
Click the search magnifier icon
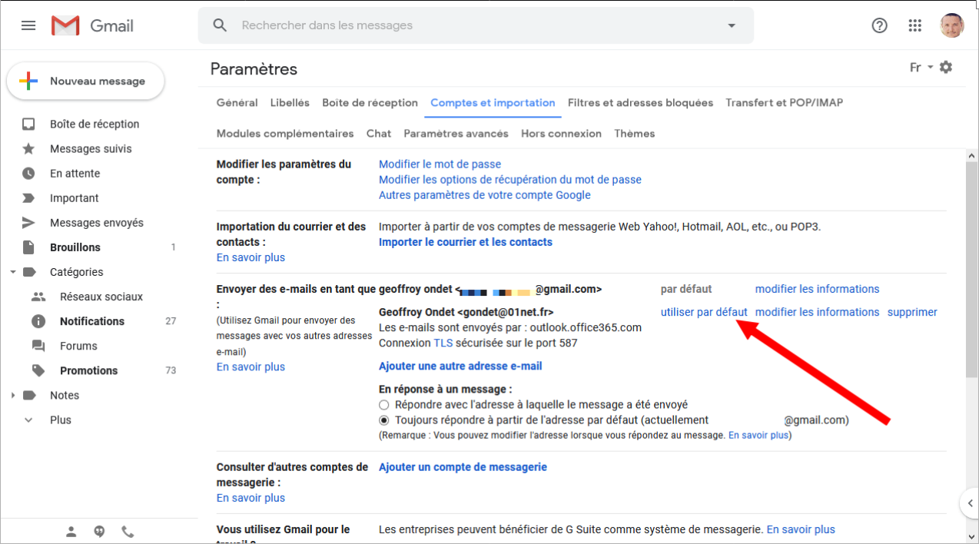(x=221, y=25)
